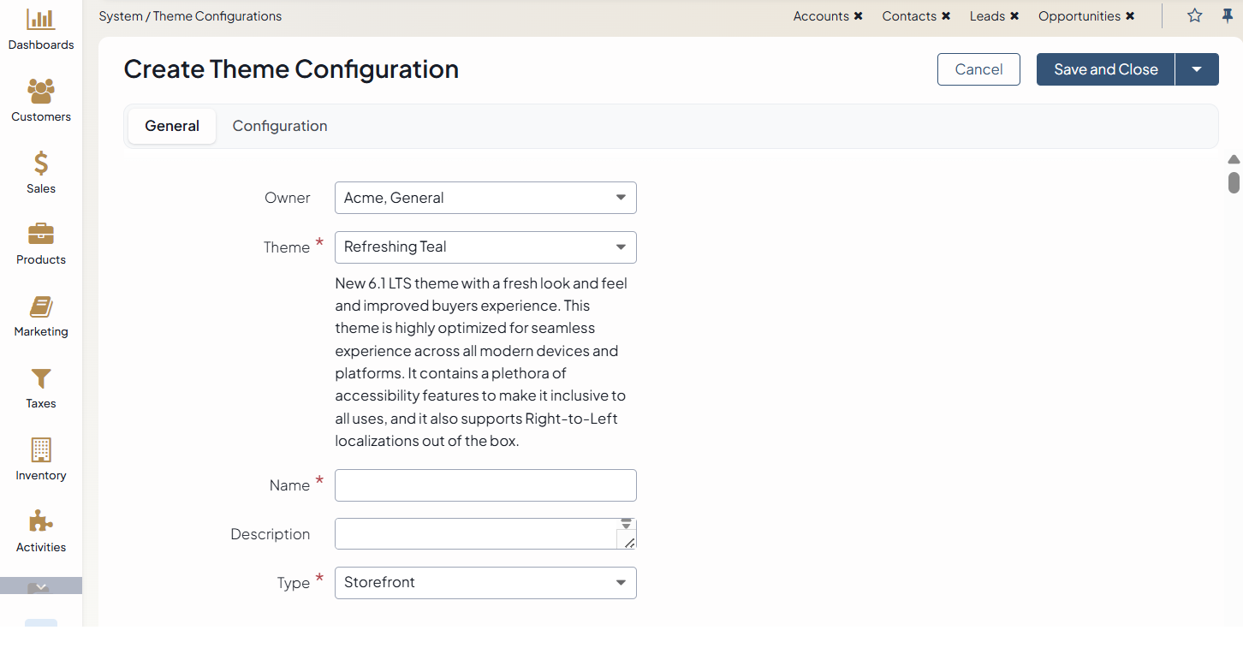1243x648 pixels.
Task: Remove the Leads pinned shortcut
Action: coord(1014,16)
